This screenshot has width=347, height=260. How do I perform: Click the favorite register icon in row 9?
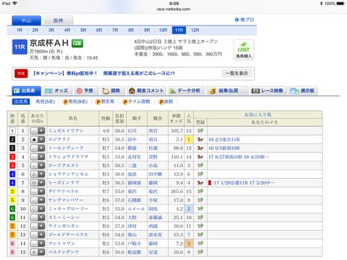click(200, 200)
